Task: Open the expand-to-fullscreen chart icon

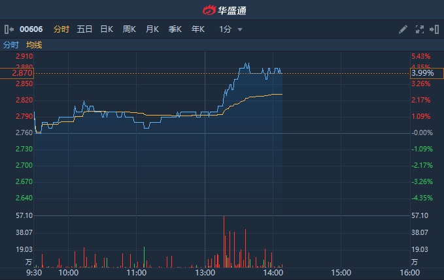Action: click(419, 29)
